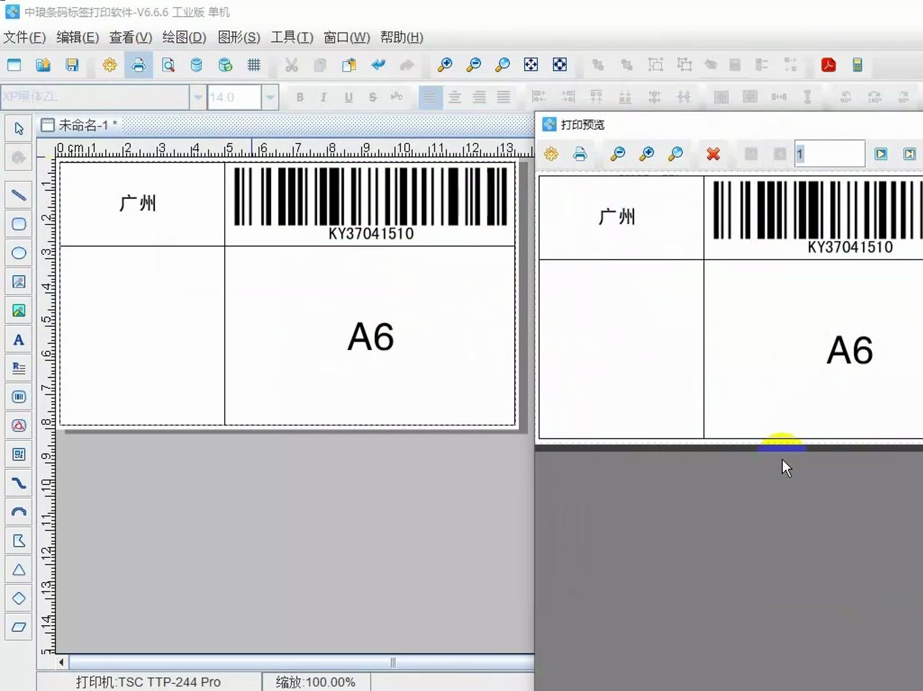
Task: Select the 广州 text on canvas
Action: coord(138,203)
